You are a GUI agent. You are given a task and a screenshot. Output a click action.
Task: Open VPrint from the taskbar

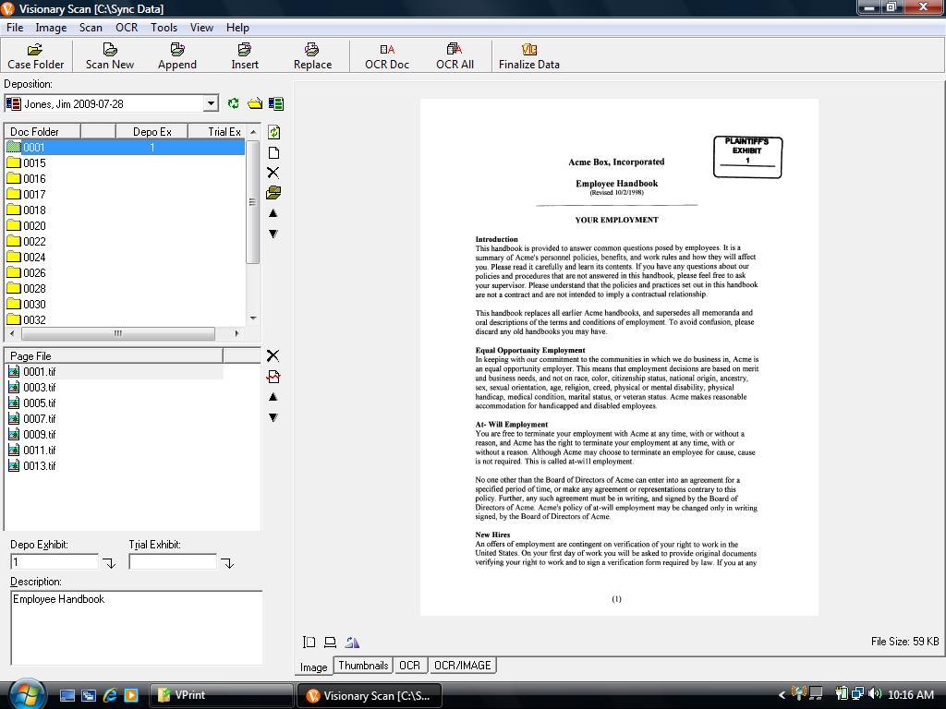coord(220,695)
